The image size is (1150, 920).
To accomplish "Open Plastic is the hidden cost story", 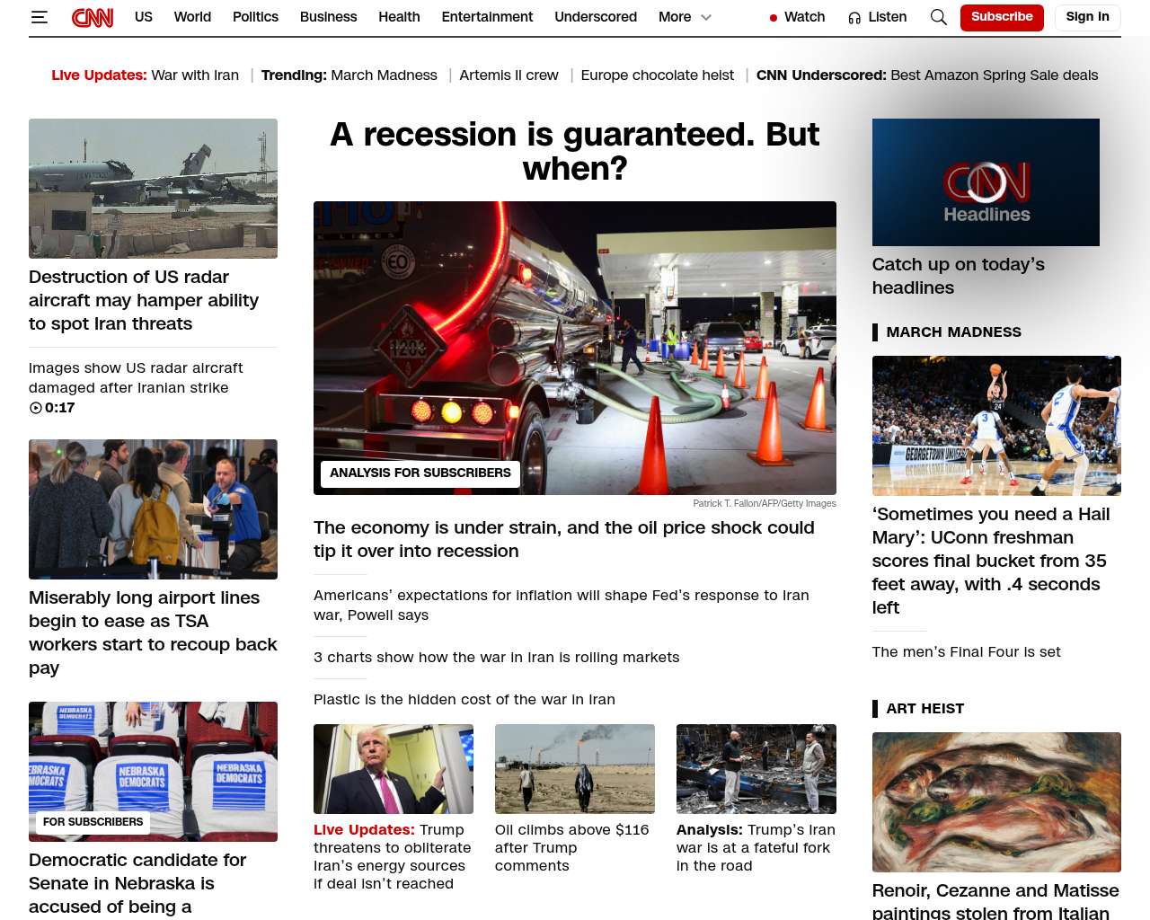I will pyautogui.click(x=464, y=700).
